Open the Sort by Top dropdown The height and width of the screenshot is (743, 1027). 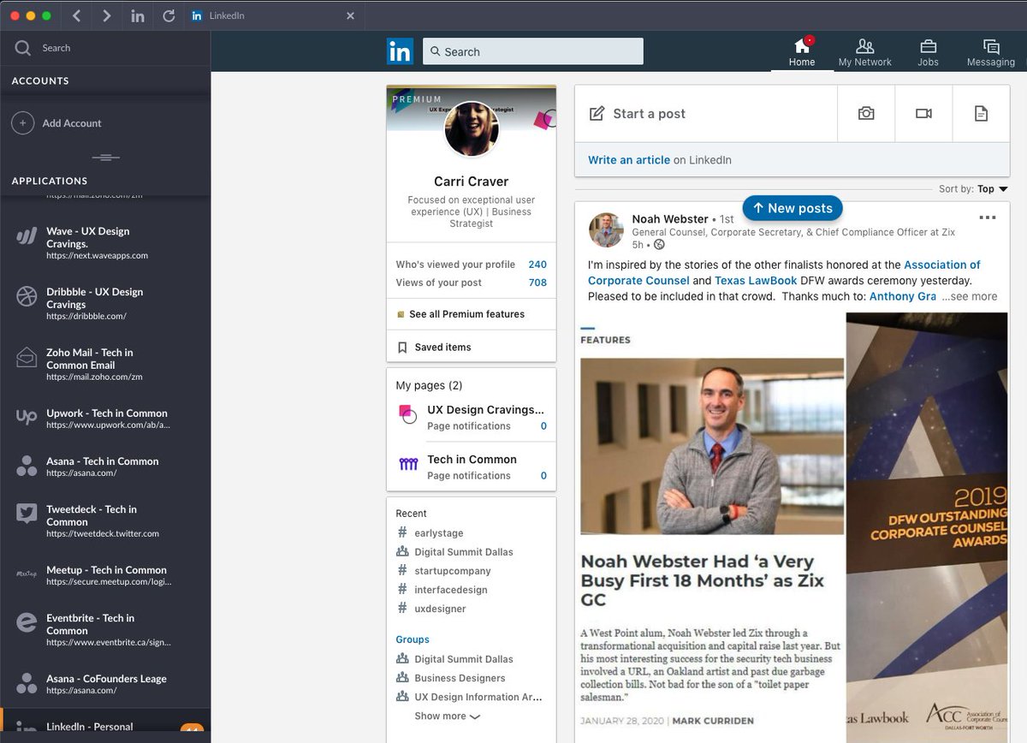coord(992,189)
